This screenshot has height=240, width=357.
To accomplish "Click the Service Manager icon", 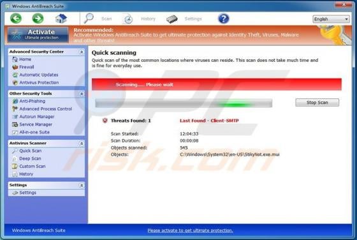I will (15, 124).
